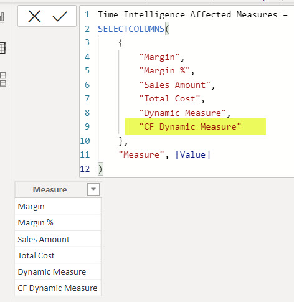
Task: Commit the formula with the checkmark icon
Action: [60, 16]
